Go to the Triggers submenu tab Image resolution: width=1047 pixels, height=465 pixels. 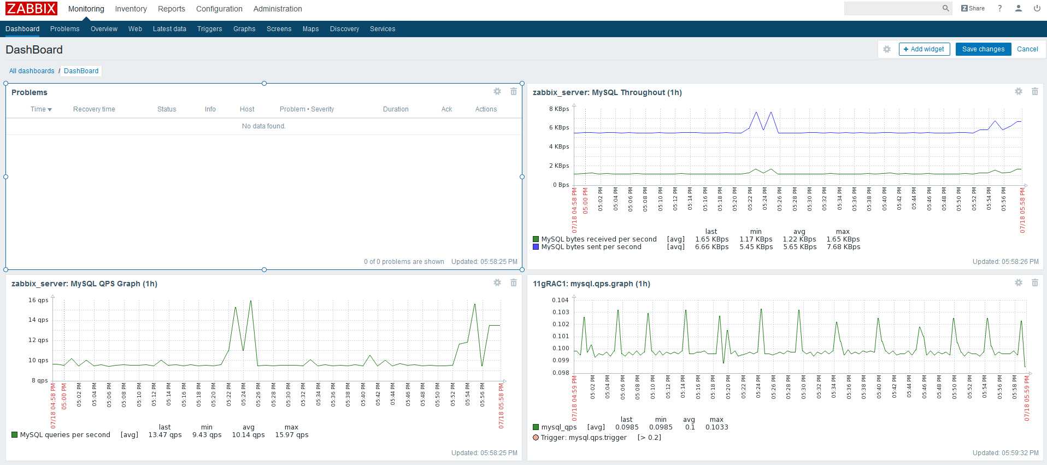click(x=209, y=29)
